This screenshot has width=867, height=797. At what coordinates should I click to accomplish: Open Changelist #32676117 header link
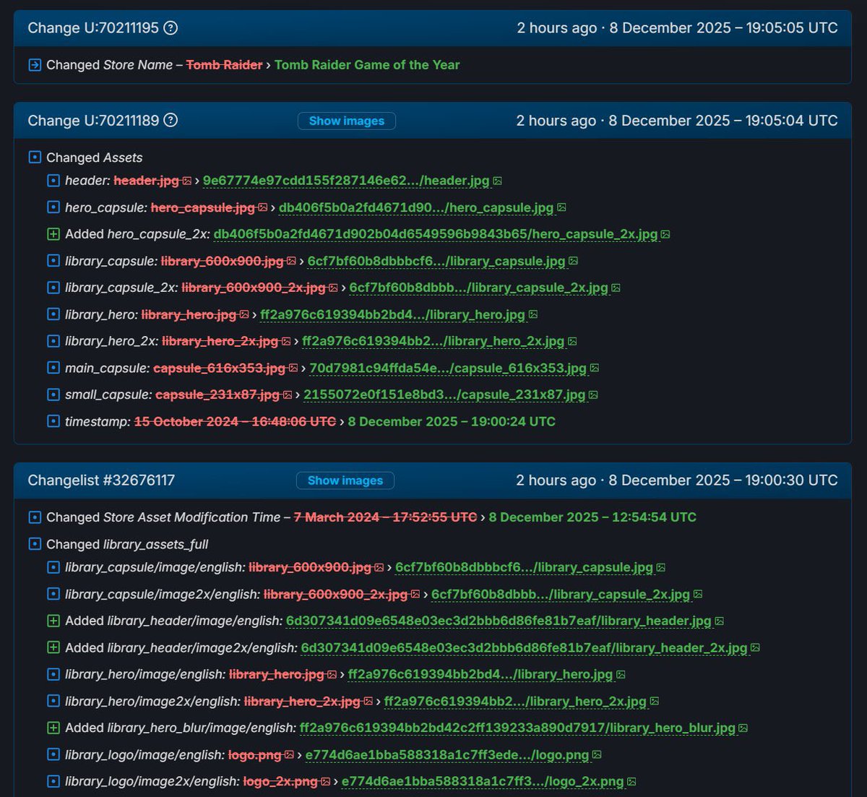click(101, 481)
